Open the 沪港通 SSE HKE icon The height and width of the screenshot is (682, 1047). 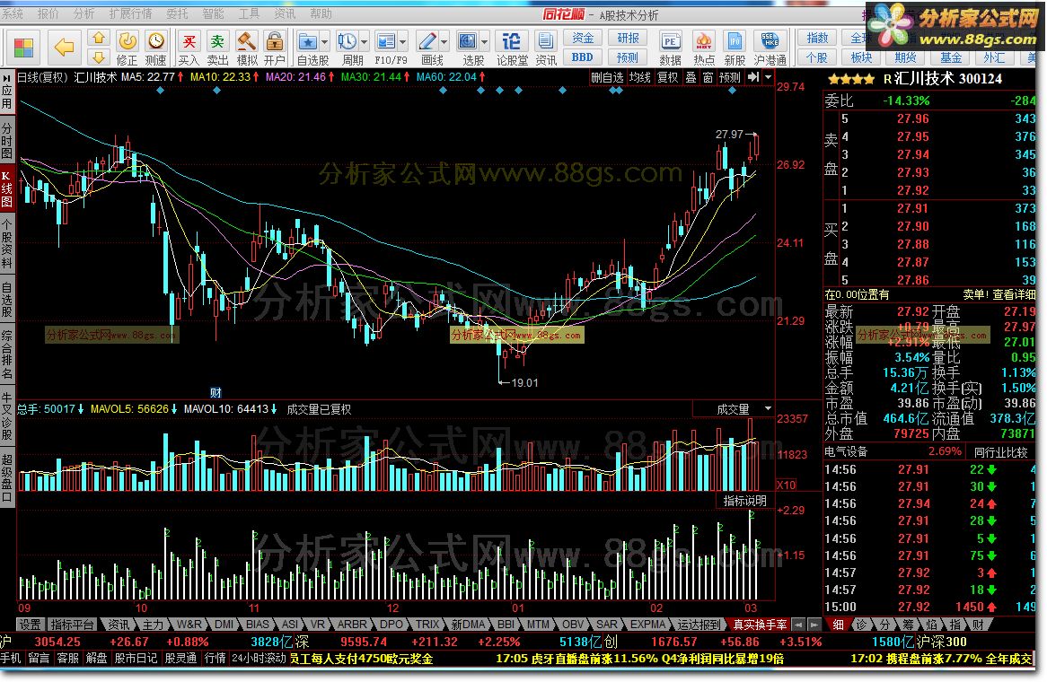pyautogui.click(x=770, y=48)
